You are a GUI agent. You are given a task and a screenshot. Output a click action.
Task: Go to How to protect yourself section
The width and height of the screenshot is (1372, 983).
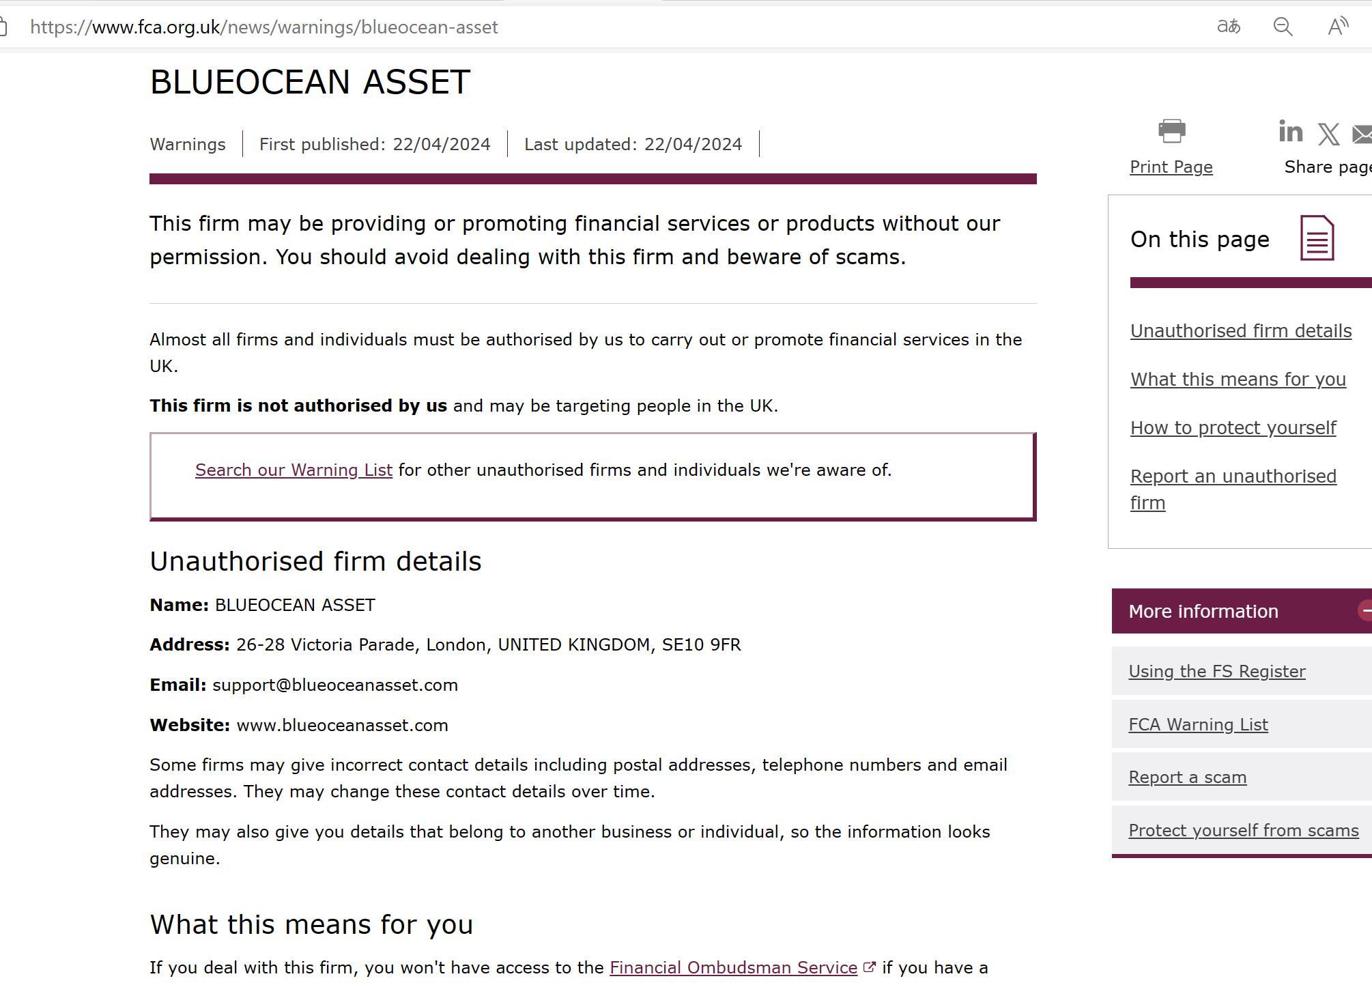1233,428
